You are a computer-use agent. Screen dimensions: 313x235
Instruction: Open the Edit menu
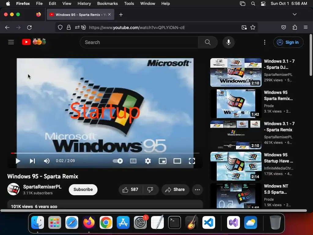point(53,4)
